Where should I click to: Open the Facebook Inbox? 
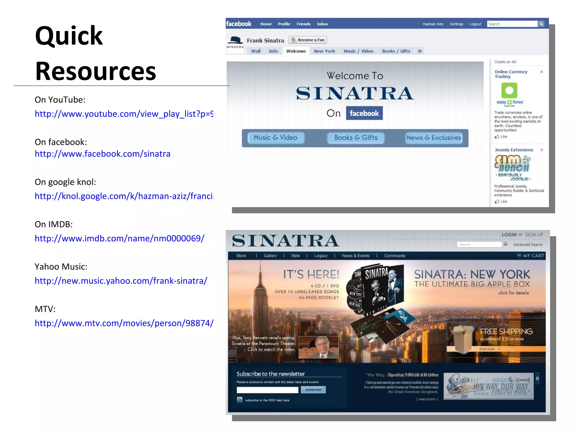322,24
